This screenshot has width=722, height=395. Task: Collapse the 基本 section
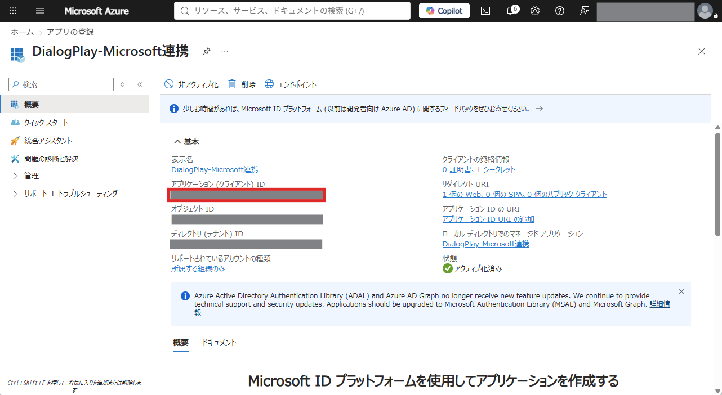186,142
